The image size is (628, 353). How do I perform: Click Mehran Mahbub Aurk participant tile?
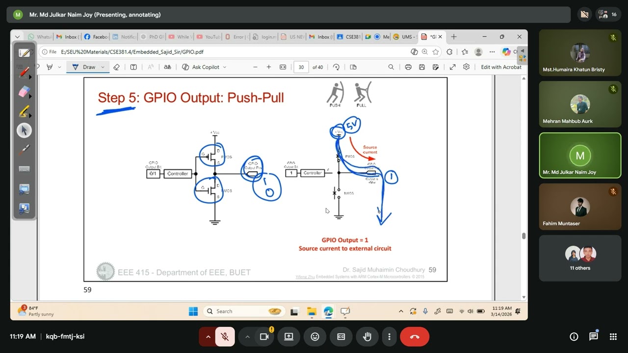[580, 104]
